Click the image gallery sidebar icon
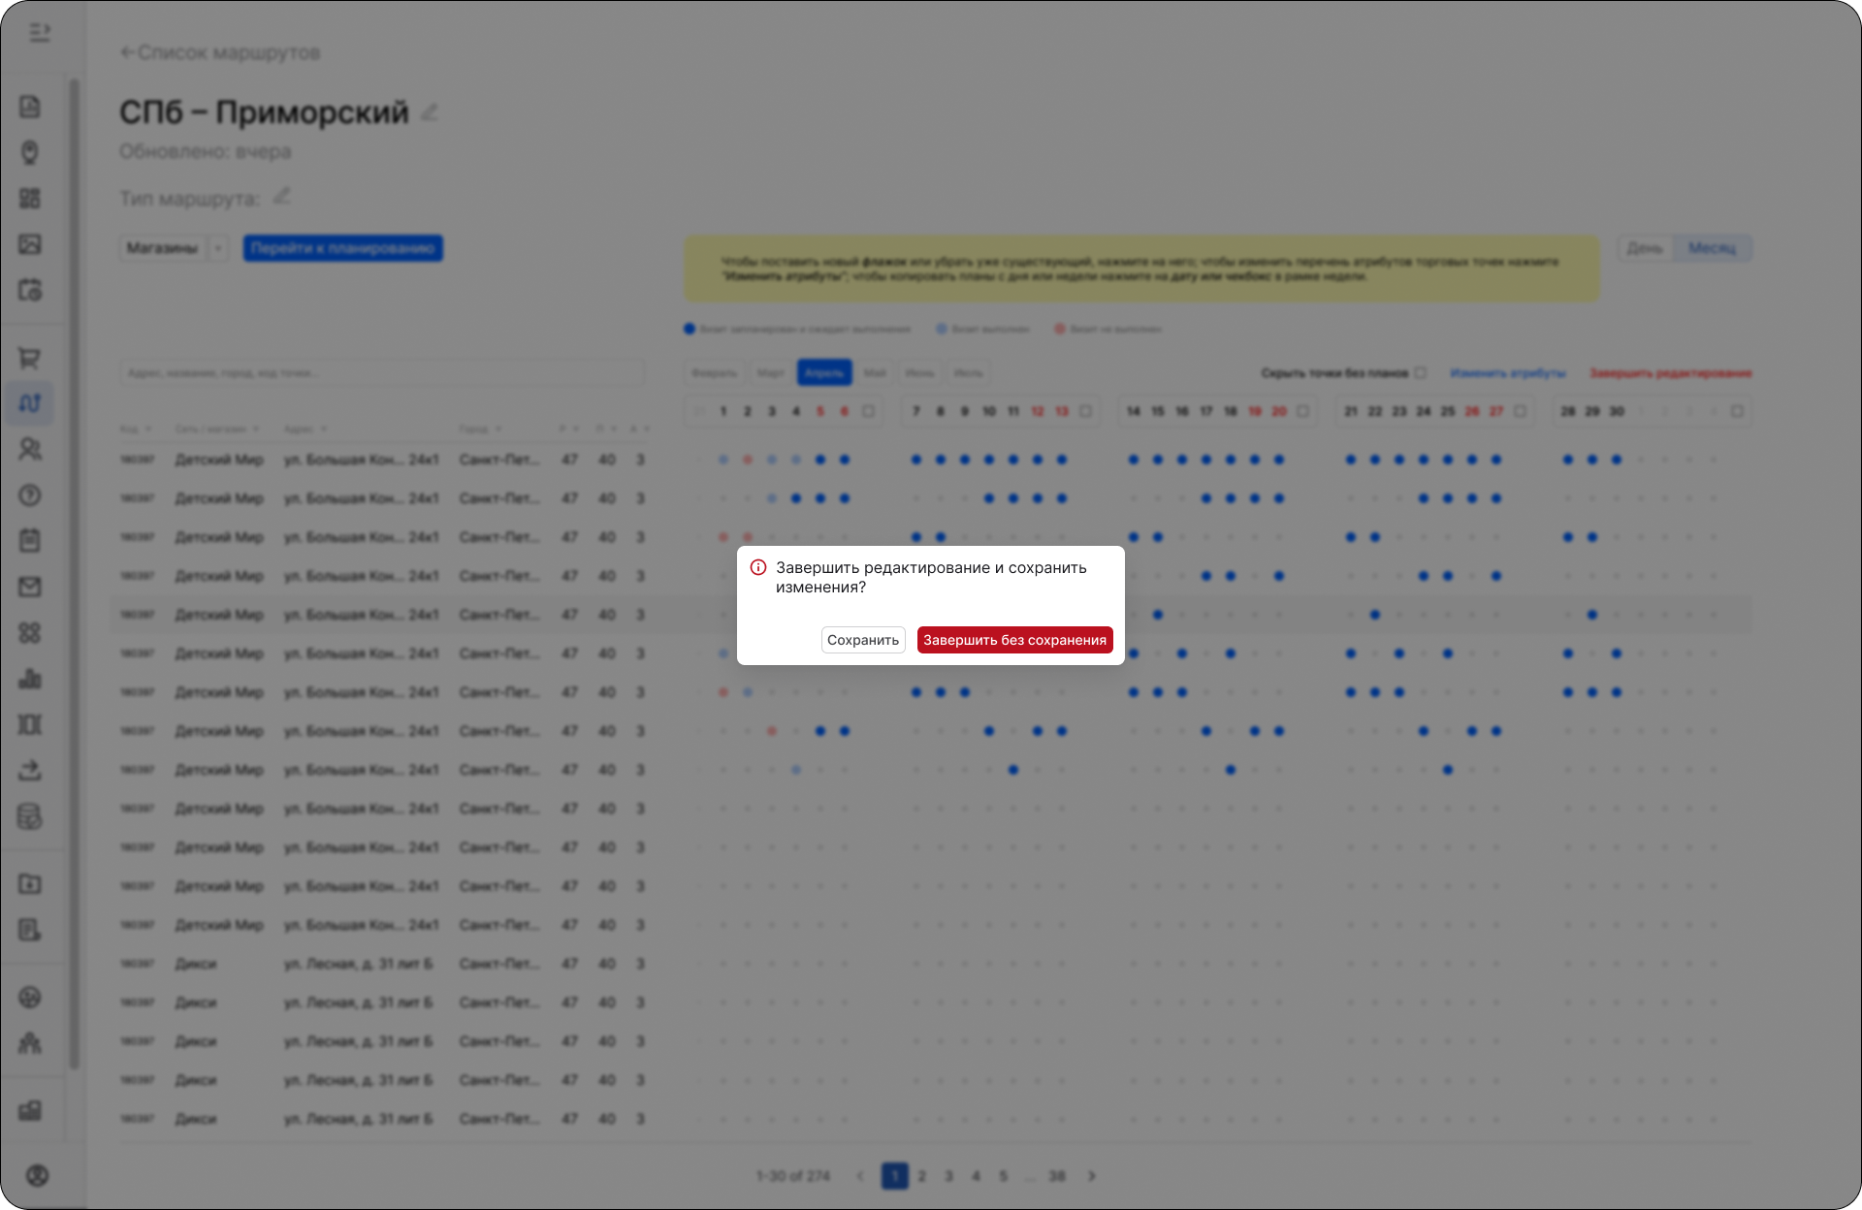 (x=30, y=244)
